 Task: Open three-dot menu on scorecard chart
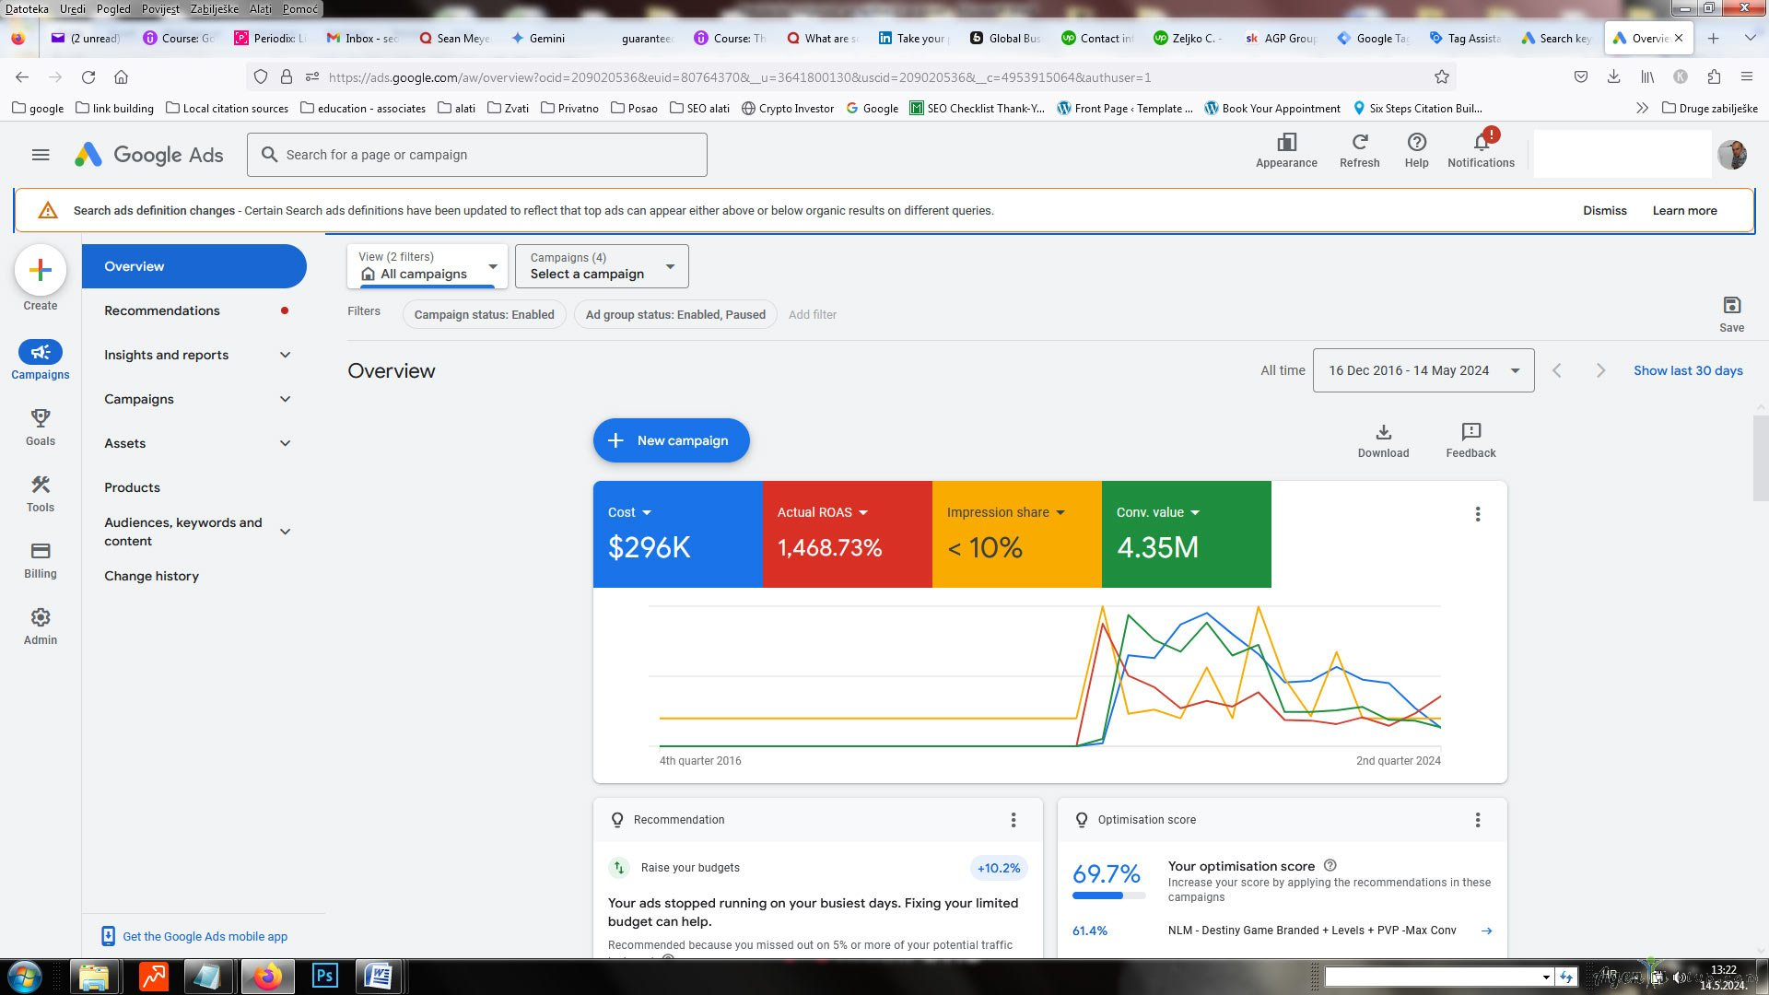pyautogui.click(x=1478, y=514)
